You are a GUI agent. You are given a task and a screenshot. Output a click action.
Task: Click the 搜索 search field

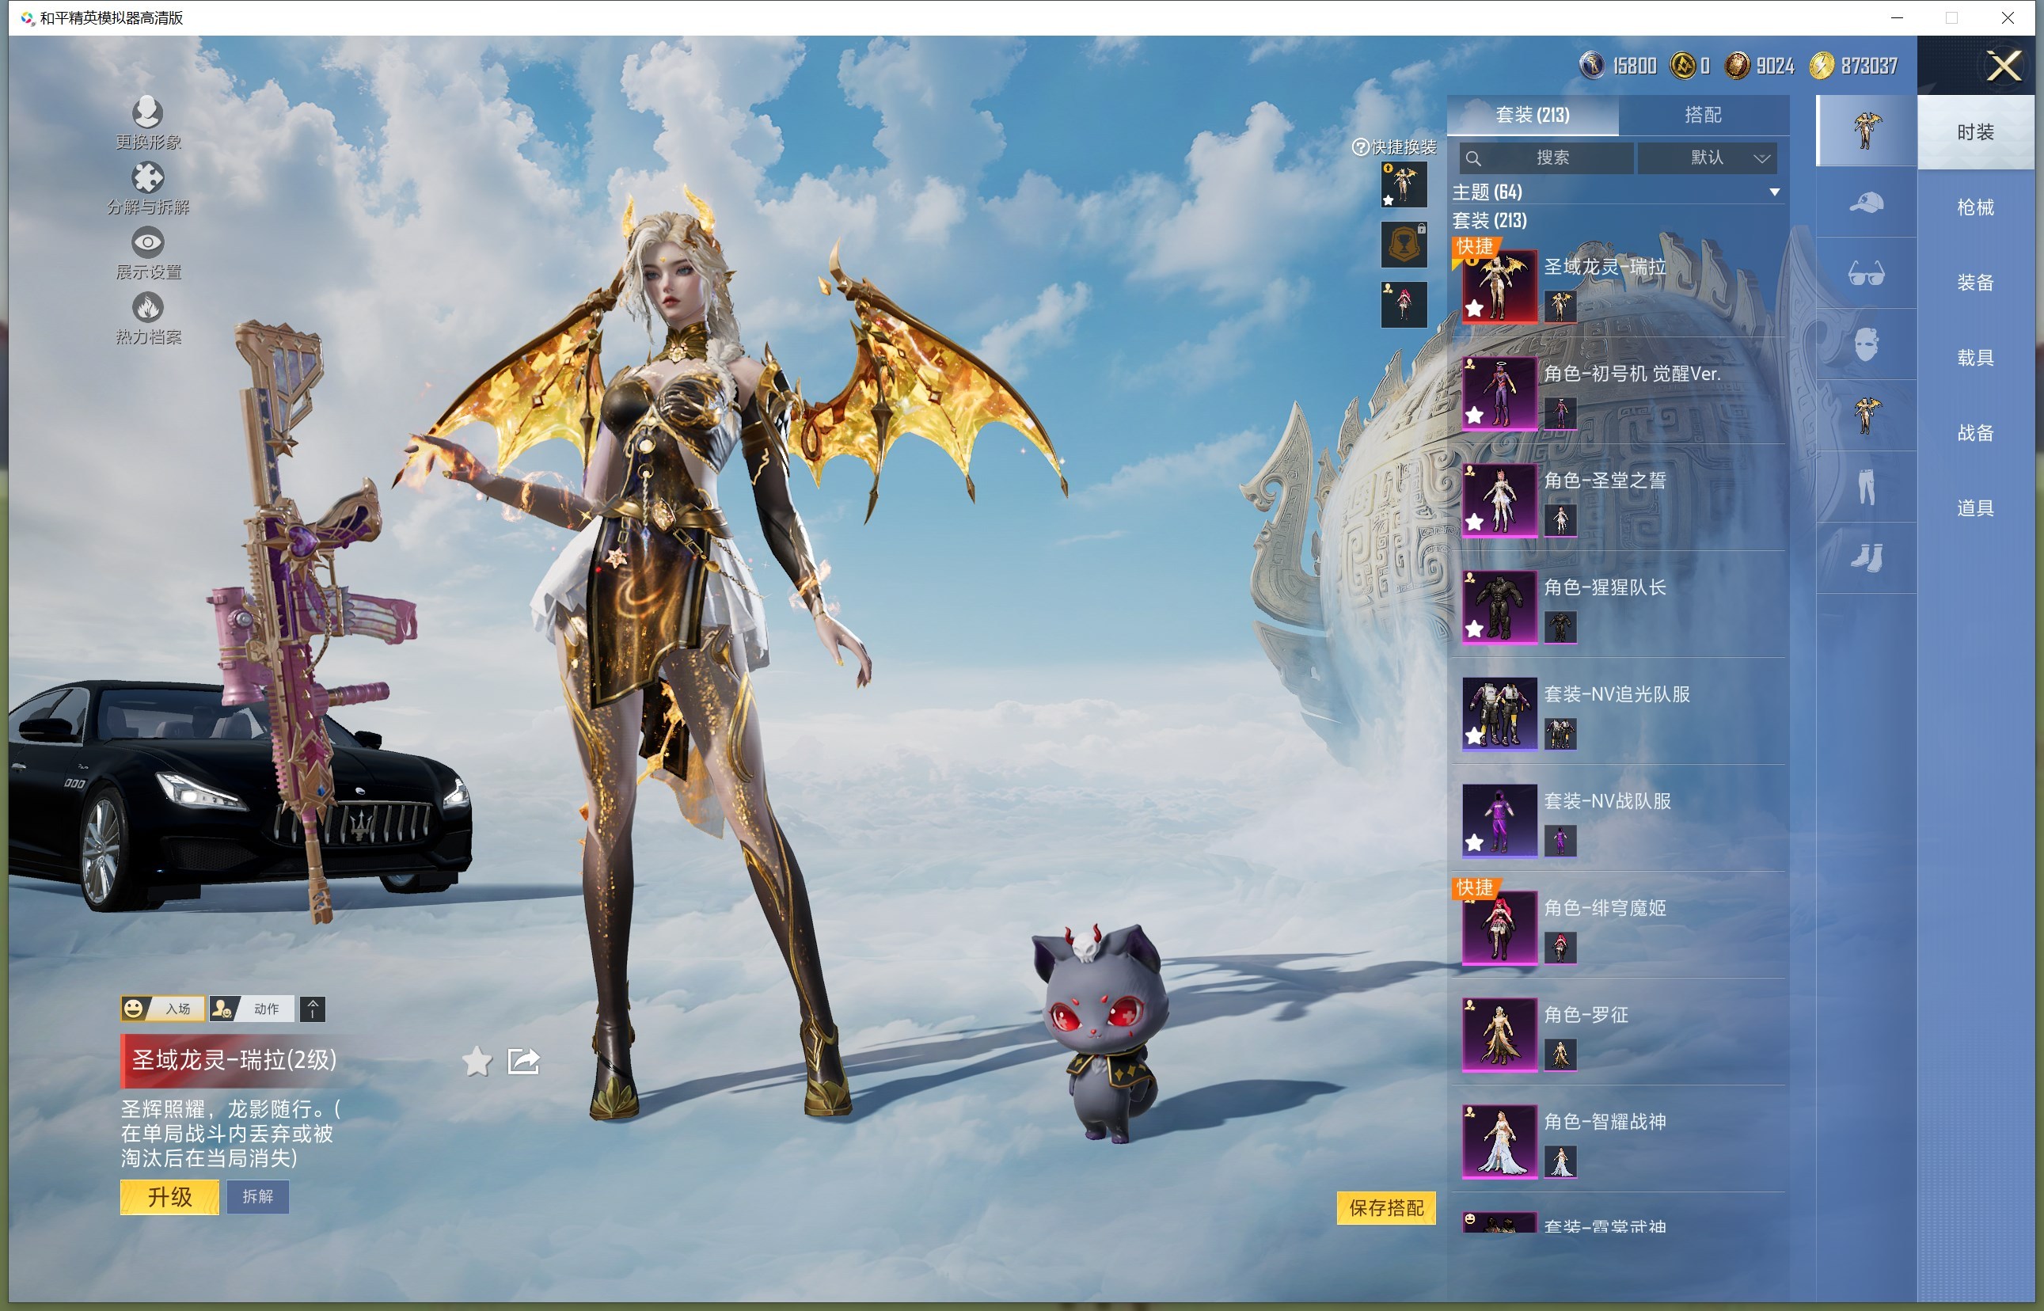point(1546,158)
